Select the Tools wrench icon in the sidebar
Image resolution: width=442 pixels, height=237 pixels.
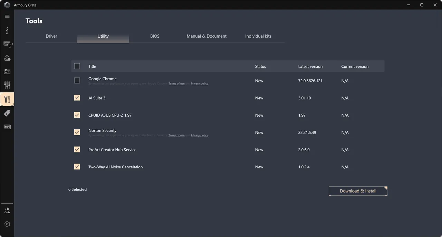click(7, 99)
